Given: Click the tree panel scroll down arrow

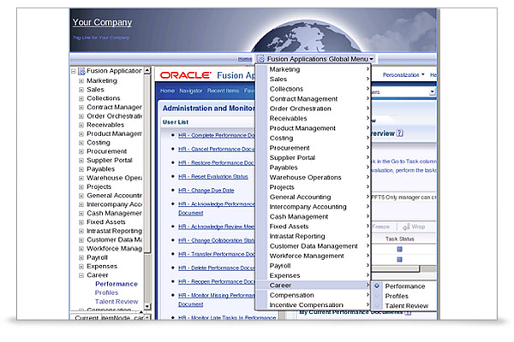Looking at the screenshot, I should 147,306.
